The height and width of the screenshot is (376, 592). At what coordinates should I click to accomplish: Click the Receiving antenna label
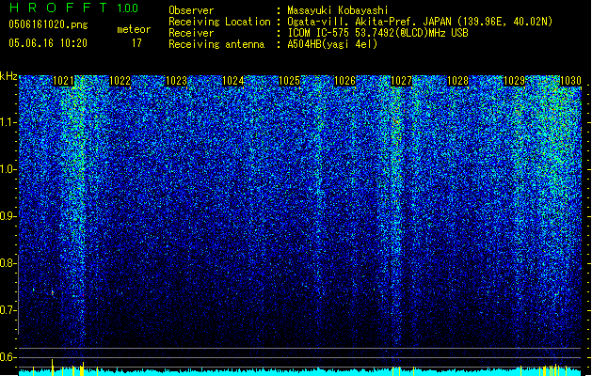click(216, 44)
